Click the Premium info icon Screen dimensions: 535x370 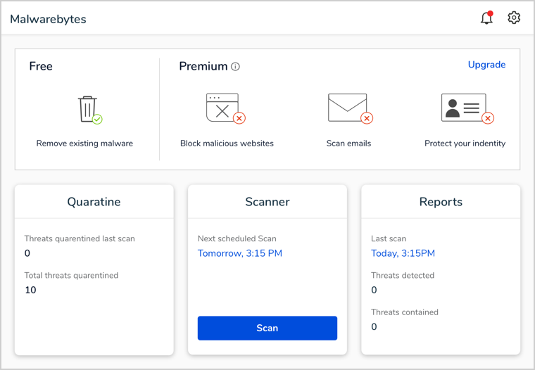[235, 67]
